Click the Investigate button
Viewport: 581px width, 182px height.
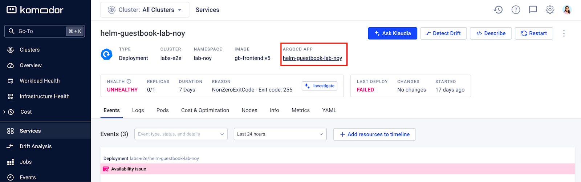point(320,86)
